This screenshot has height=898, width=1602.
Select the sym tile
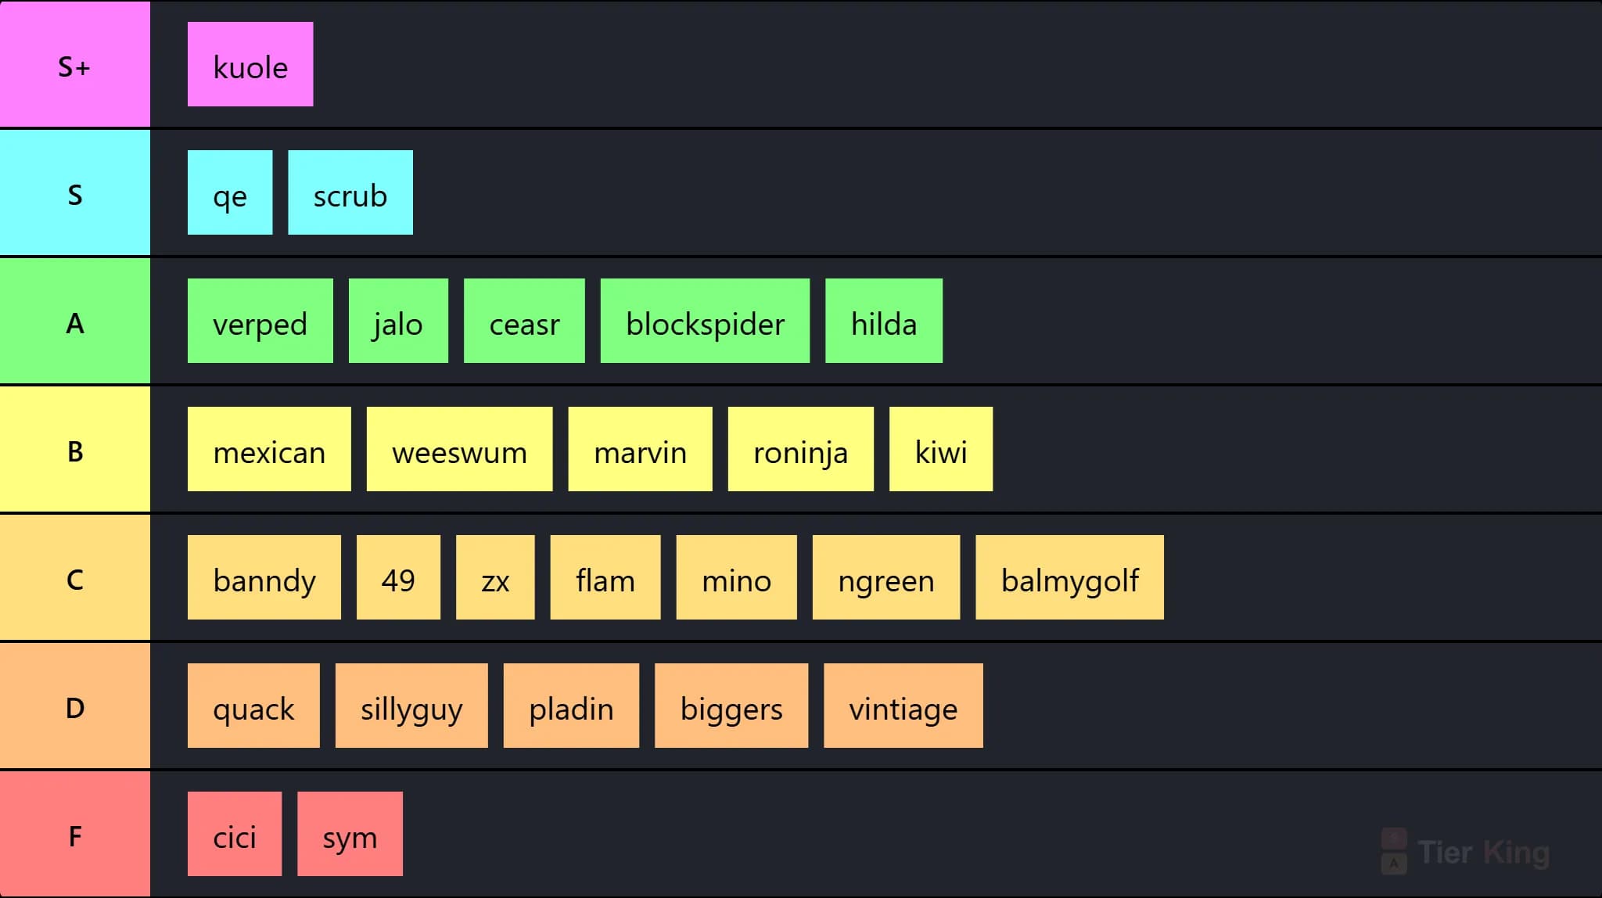coord(350,834)
